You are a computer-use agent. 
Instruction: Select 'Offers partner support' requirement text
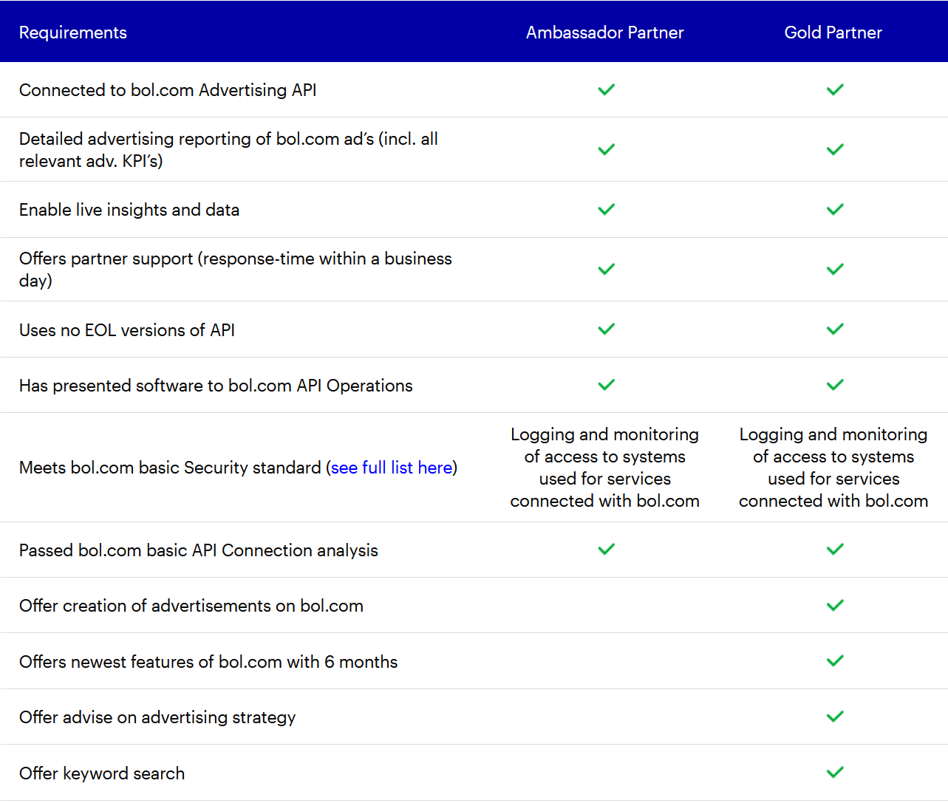pos(236,270)
